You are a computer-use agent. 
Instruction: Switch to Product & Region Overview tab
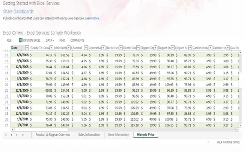pos(53,135)
